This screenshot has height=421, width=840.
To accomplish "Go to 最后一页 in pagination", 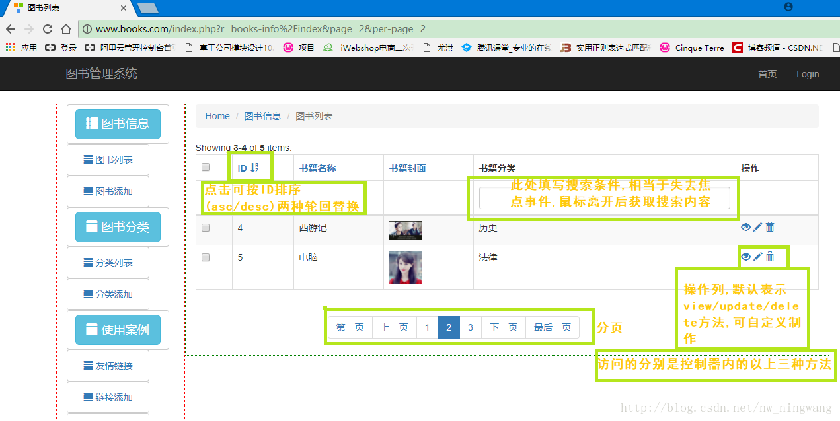I will pyautogui.click(x=553, y=327).
